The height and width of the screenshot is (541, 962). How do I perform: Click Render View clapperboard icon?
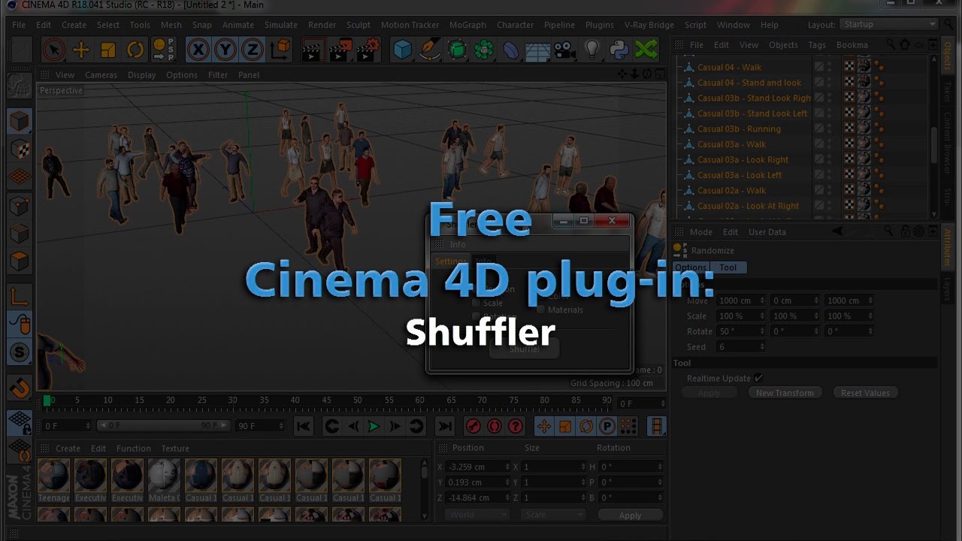click(x=313, y=50)
